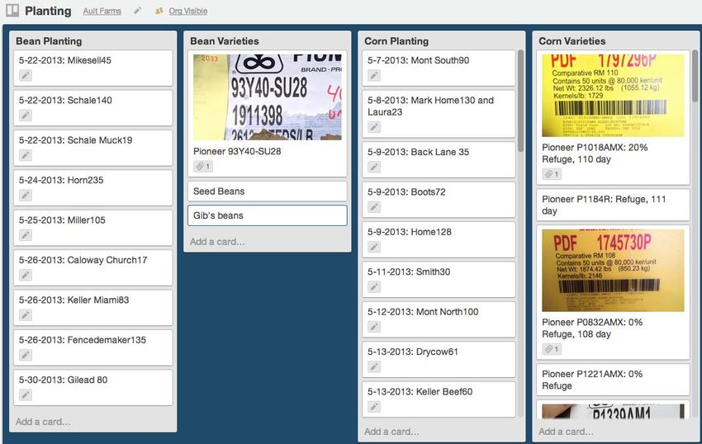Image resolution: width=702 pixels, height=444 pixels.
Task: Open card titled 5-24-2013: Horn235
Action: [93, 188]
